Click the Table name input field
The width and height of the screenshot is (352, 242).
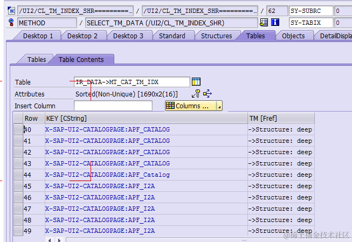132,82
